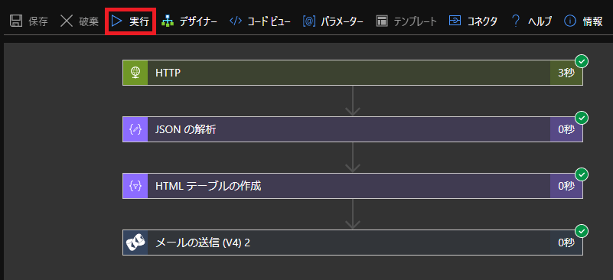The image size is (613, 280).
Task: Click the 実行 run play icon
Action: coord(117,21)
